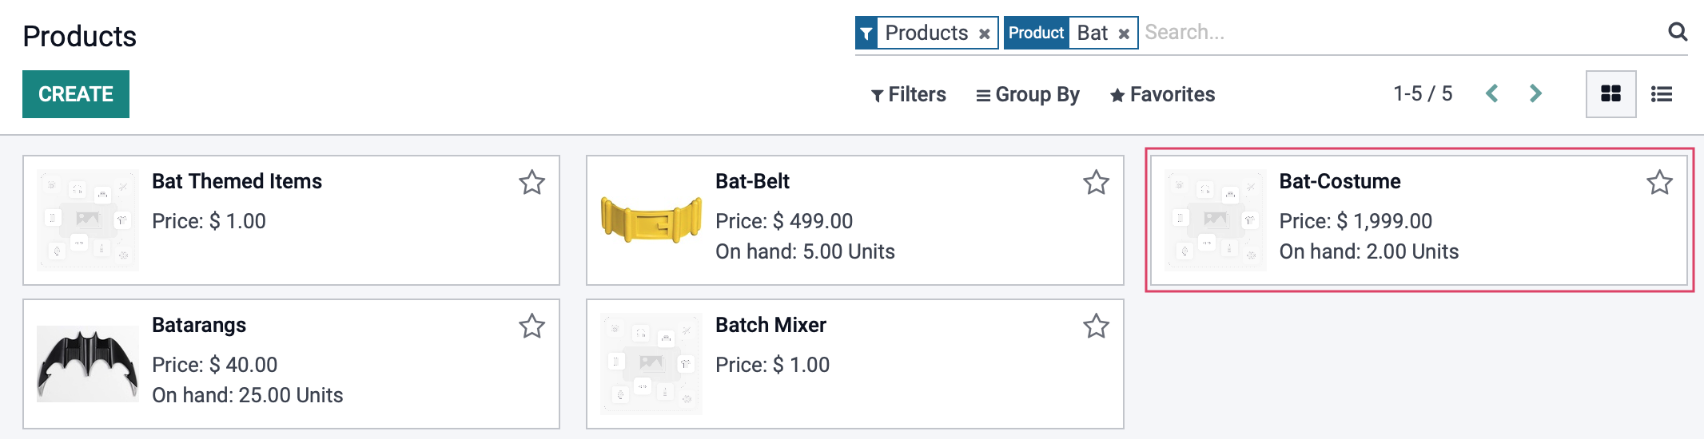This screenshot has width=1704, height=439.
Task: Mark Batarangs as favorite
Action: tap(532, 326)
